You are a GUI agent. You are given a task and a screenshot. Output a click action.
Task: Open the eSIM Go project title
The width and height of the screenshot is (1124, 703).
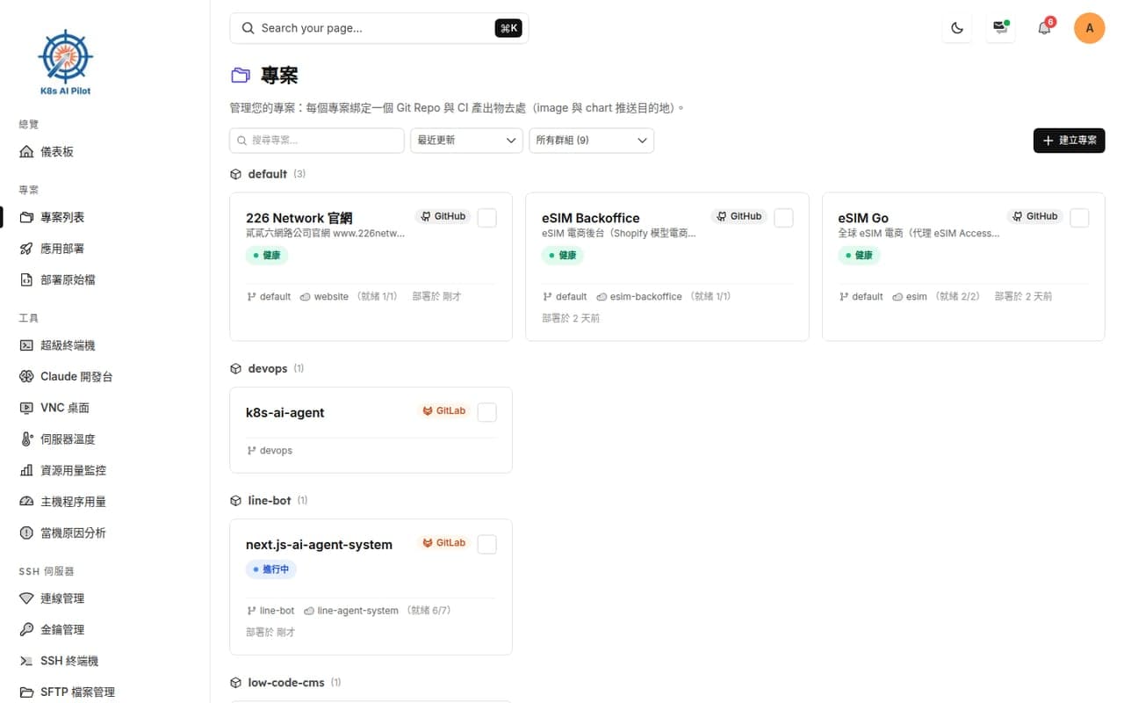tap(863, 218)
